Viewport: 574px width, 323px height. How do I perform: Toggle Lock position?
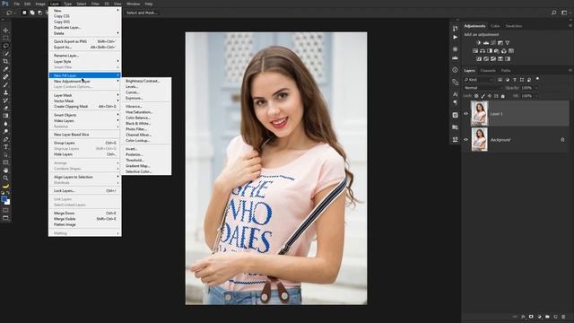point(490,96)
